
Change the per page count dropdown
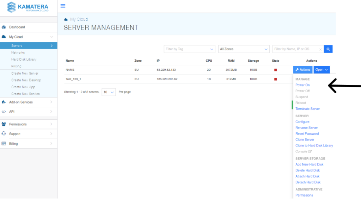pyautogui.click(x=109, y=92)
